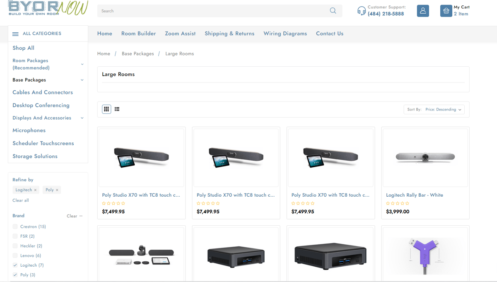Expand Room Packages (Recommended) submenu
This screenshot has width=497, height=282.
82,64
